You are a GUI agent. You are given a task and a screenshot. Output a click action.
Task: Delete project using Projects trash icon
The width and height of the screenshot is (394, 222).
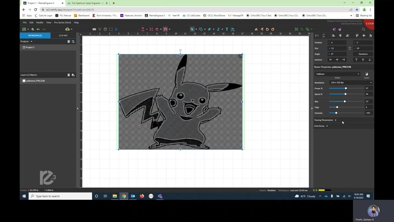click(69, 41)
